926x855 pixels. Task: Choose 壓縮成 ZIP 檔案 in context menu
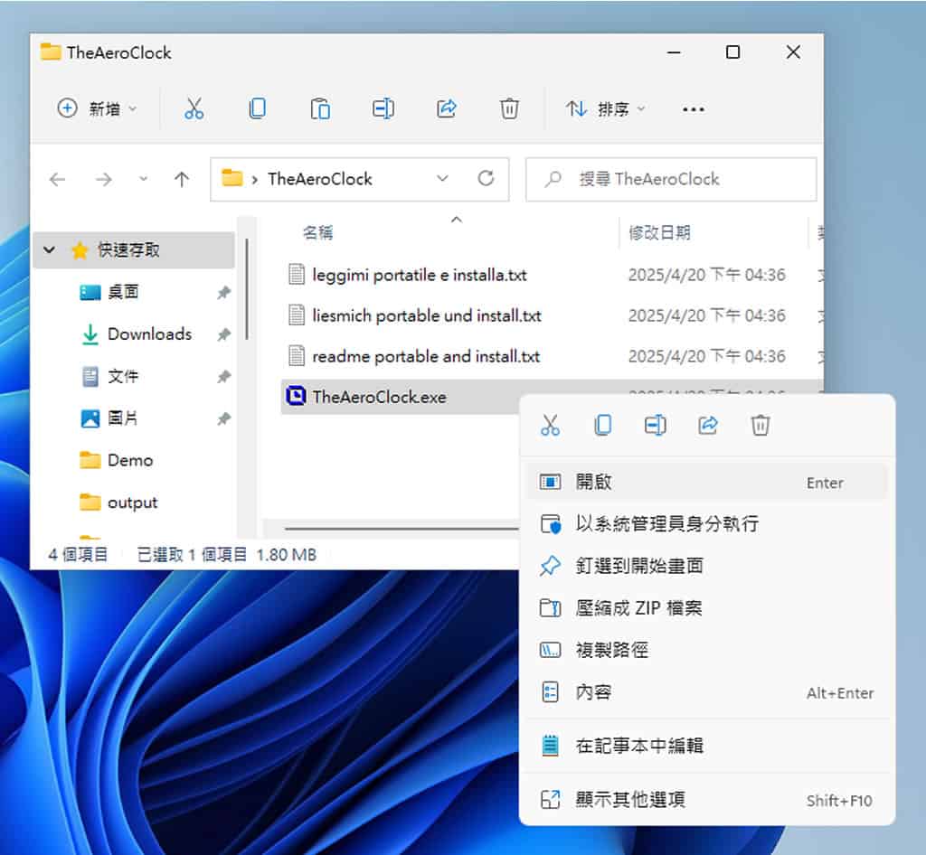pos(707,607)
